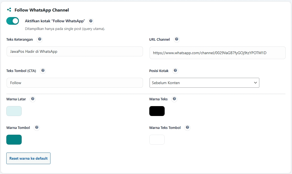Click the Teks Tombol (CTA) input
The height and width of the screenshot is (174, 292).
point(75,83)
